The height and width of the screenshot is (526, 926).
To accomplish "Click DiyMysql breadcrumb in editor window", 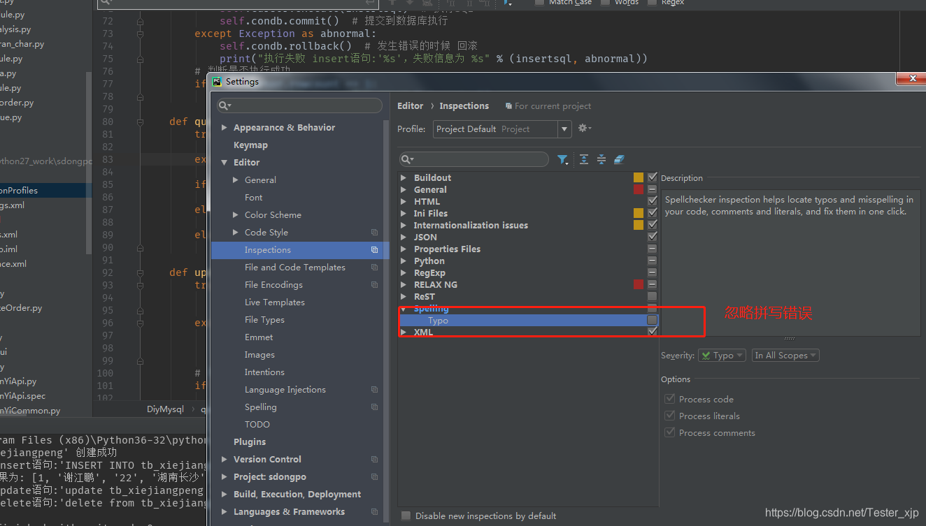I will tap(165, 410).
